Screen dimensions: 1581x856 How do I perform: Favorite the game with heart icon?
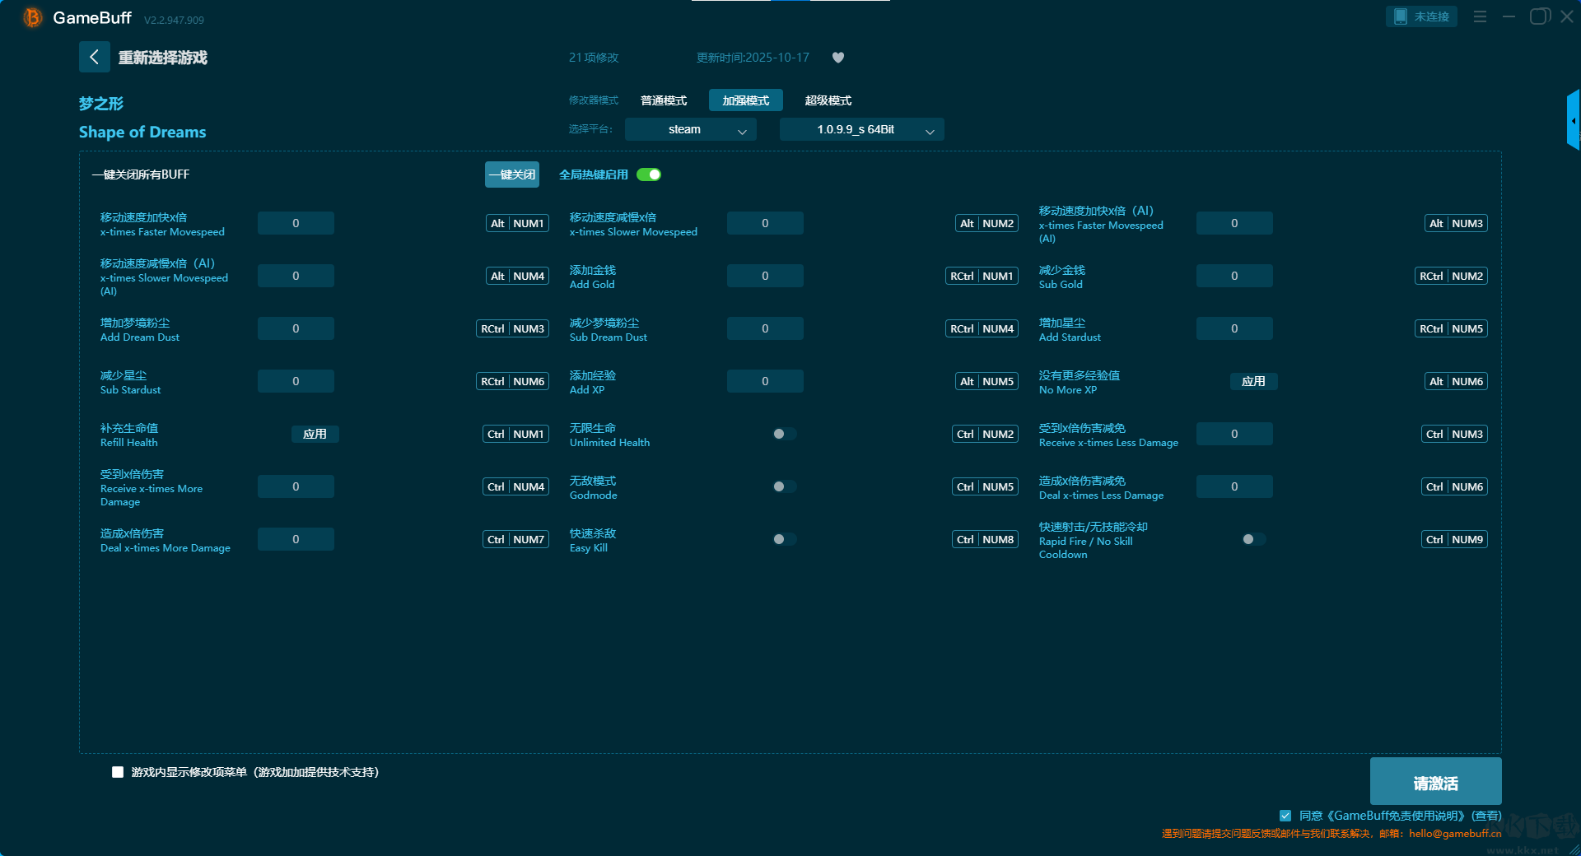[838, 58]
